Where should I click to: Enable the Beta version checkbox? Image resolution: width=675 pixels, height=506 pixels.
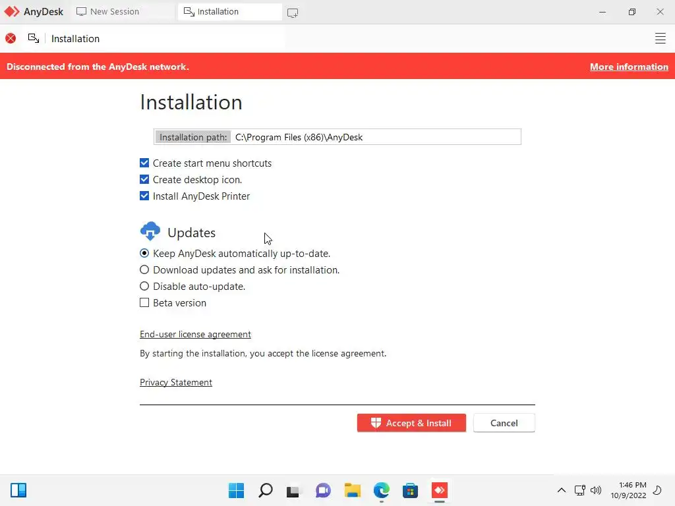144,302
